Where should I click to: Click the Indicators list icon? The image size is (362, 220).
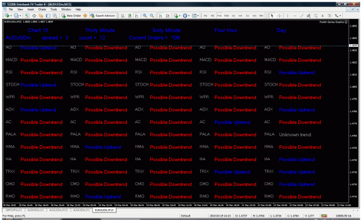click(x=176, y=16)
